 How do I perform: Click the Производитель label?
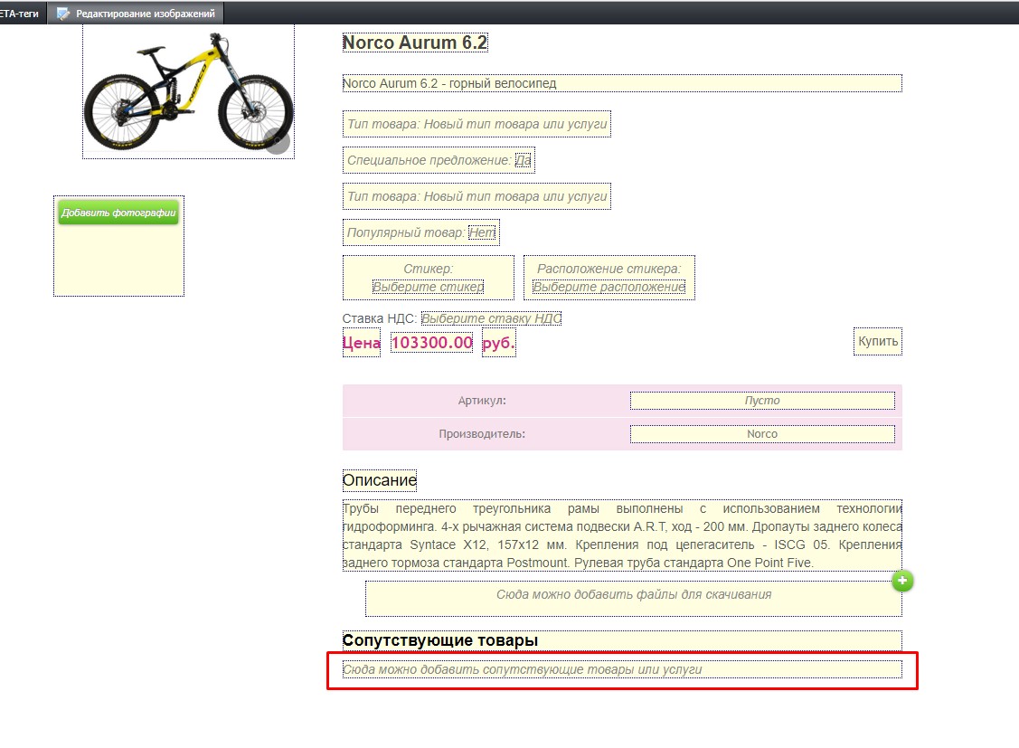click(482, 433)
